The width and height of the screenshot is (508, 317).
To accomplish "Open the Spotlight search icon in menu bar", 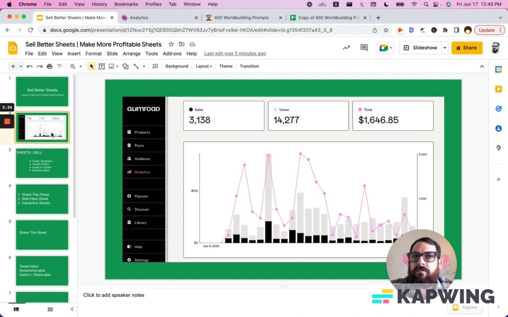I will pyautogui.click(x=426, y=4).
